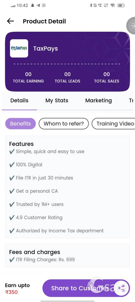
Task: Tap the Total Leads counter
Action: pos(67,77)
